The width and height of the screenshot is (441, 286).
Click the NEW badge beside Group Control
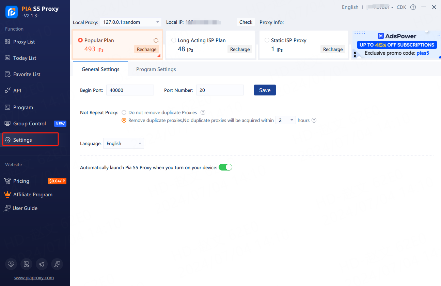(60, 124)
